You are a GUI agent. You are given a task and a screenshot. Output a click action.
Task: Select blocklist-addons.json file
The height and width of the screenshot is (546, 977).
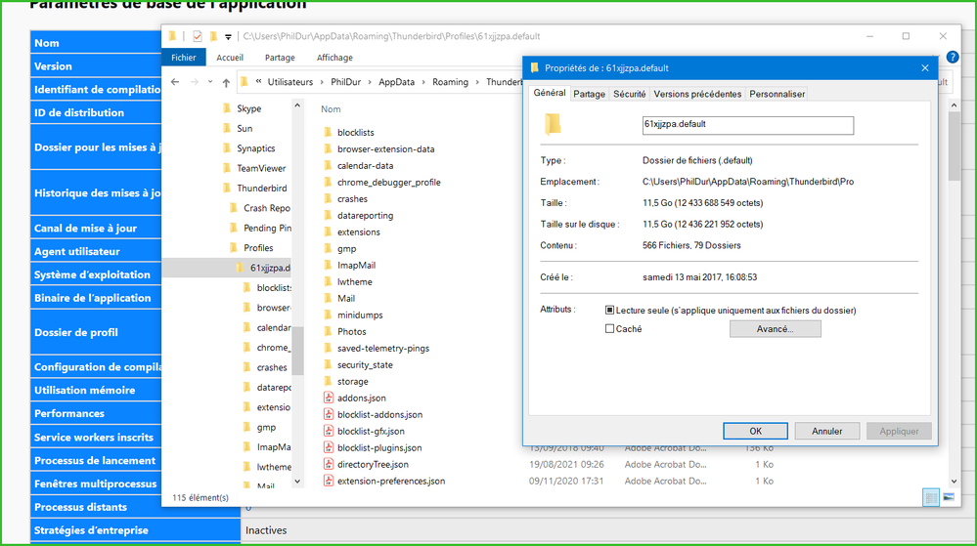(379, 415)
